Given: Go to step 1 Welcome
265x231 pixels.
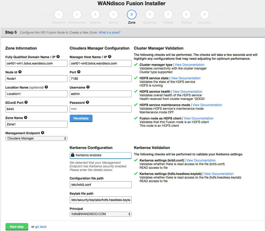Looking at the screenshot, I should [59, 14].
